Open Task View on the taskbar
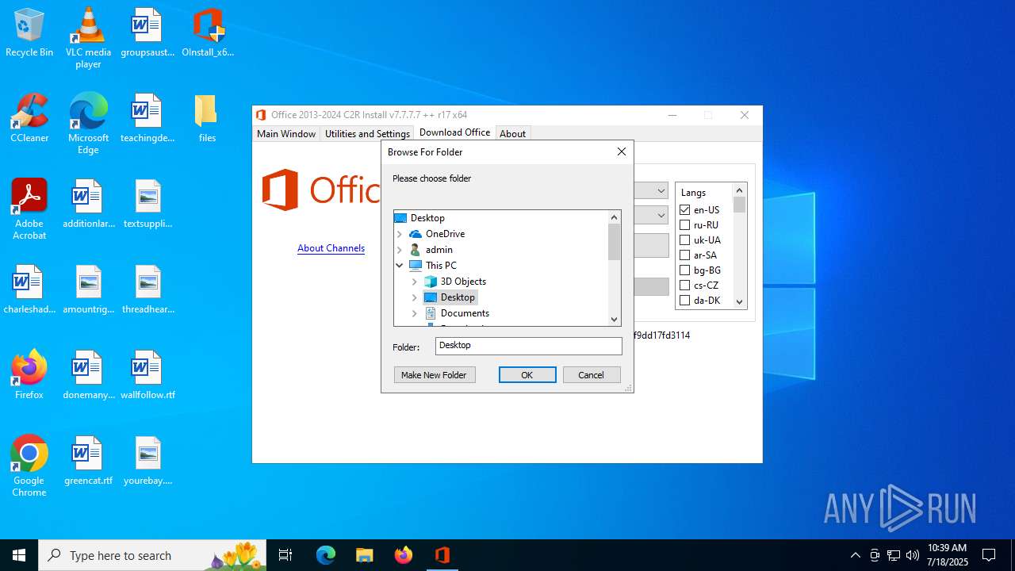1015x571 pixels. [x=285, y=555]
